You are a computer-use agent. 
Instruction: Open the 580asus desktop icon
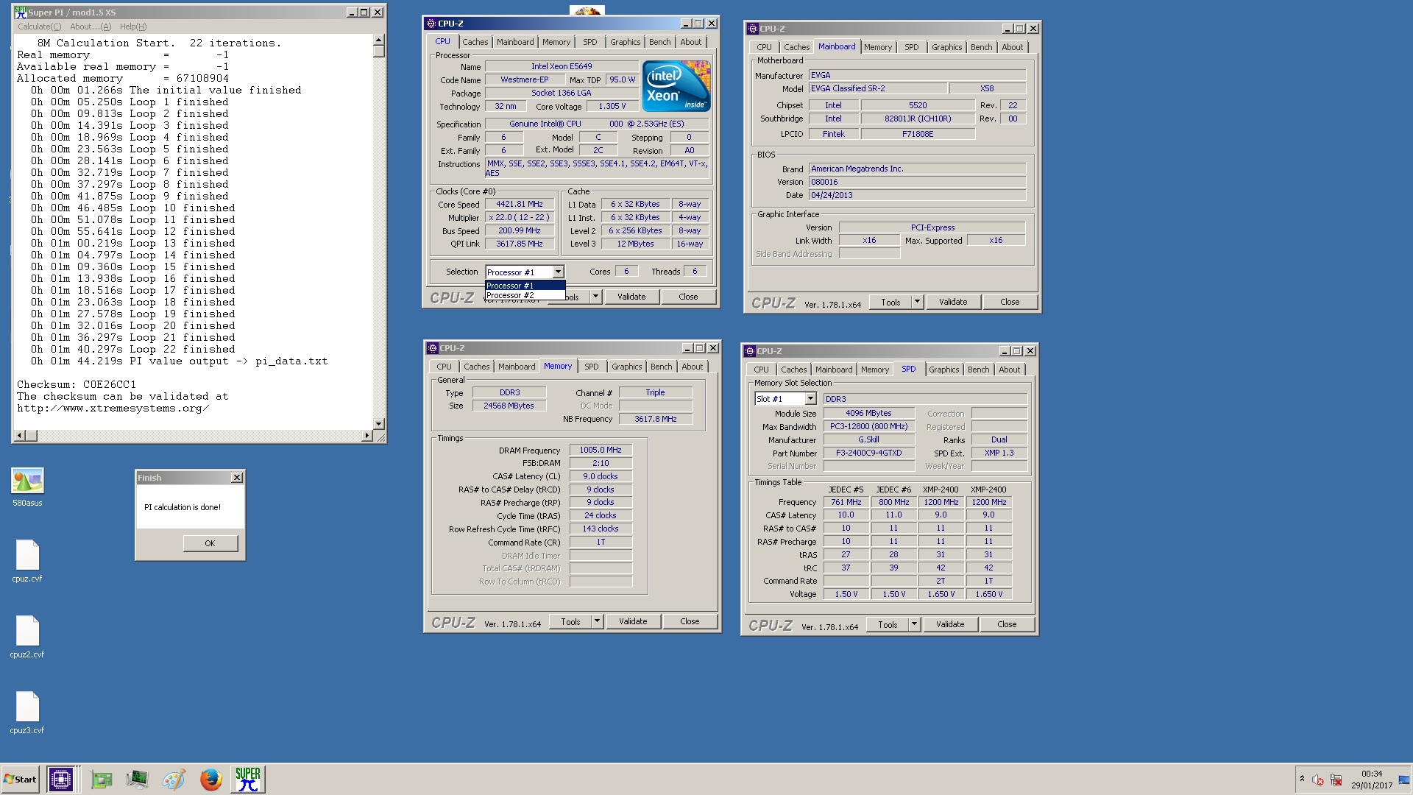tap(27, 487)
